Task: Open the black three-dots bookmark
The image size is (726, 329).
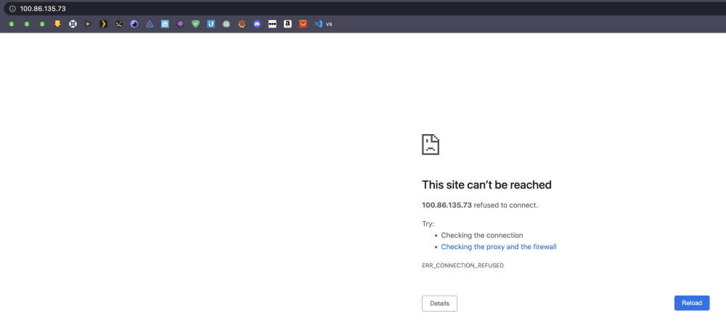Action: (272, 24)
